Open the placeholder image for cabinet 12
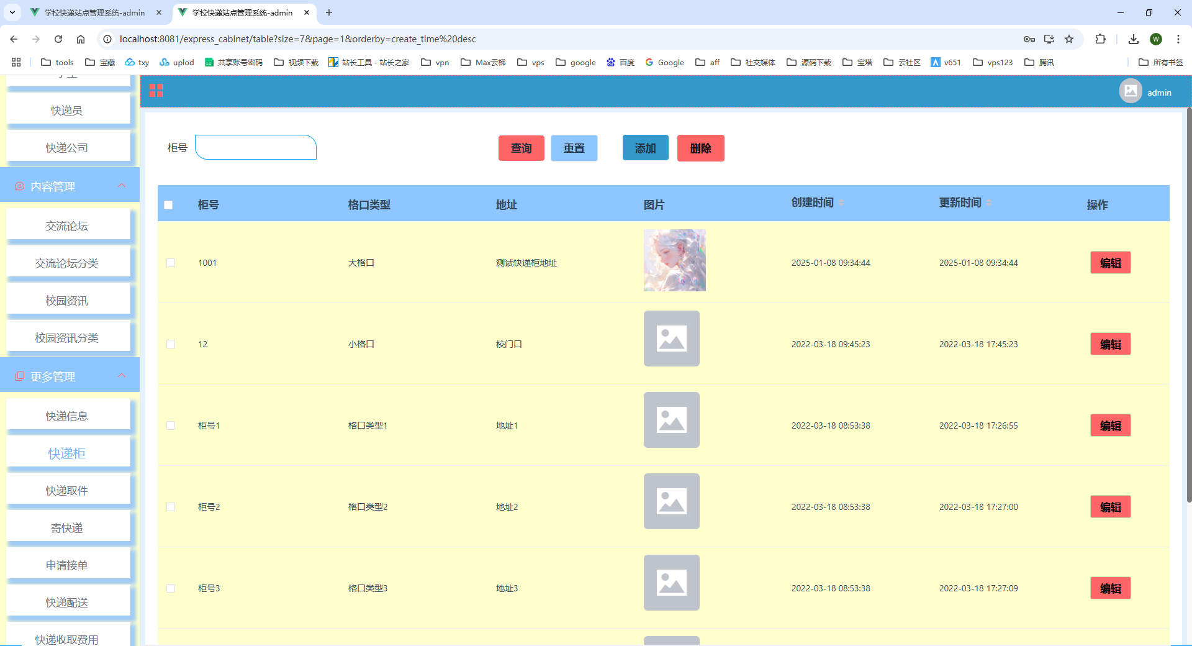Screen dimensions: 1192x646 pos(672,339)
